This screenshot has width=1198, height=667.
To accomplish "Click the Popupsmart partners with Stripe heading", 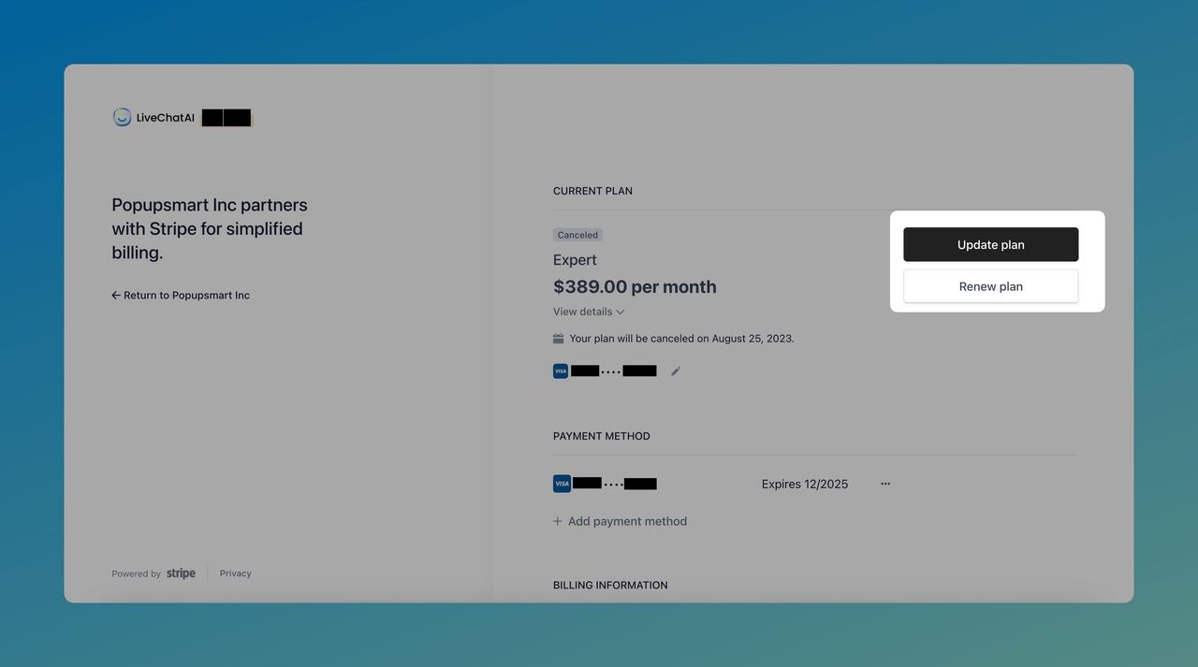I will click(210, 228).
